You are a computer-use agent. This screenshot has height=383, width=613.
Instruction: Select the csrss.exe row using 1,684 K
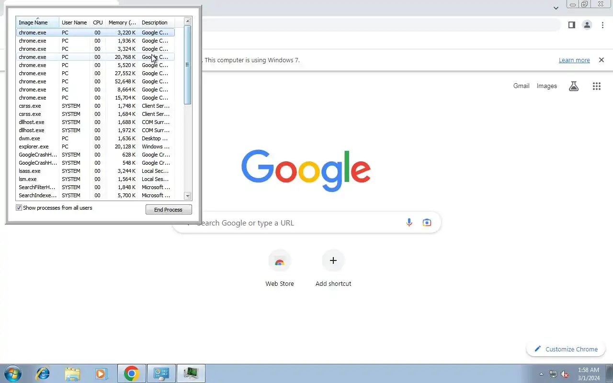95,114
